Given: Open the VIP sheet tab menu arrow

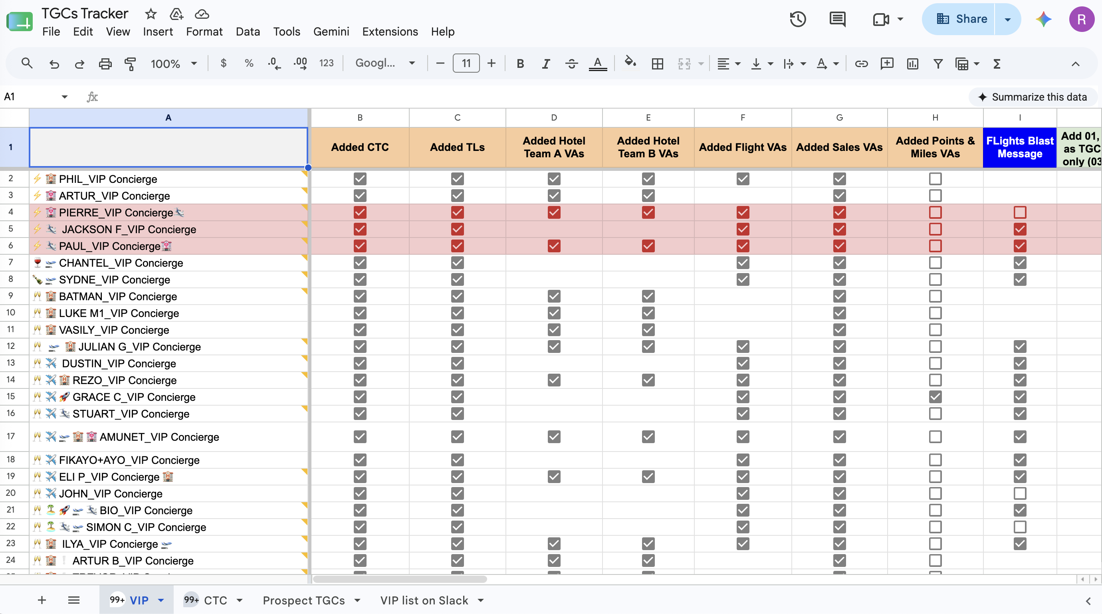Looking at the screenshot, I should pos(161,600).
